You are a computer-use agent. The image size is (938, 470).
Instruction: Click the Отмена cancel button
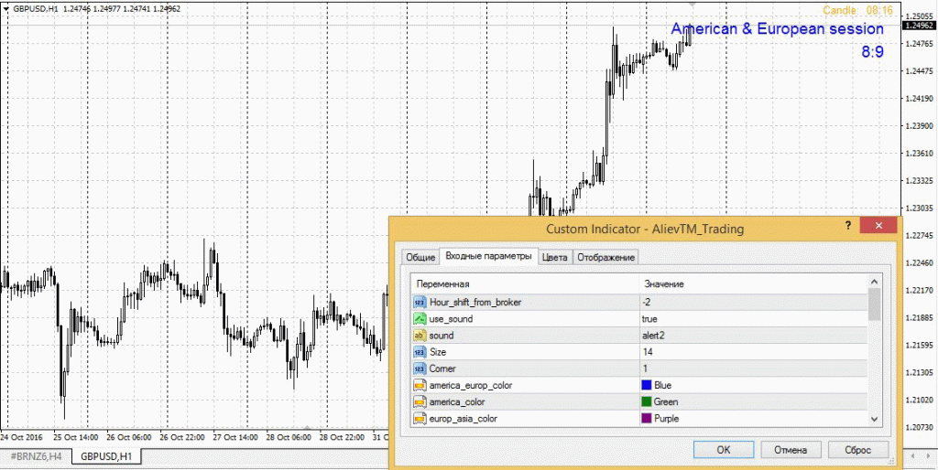coord(791,449)
